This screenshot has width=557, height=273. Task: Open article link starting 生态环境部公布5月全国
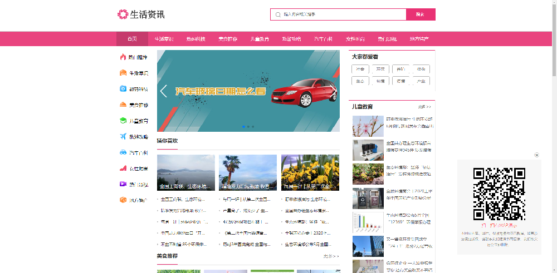click(308, 244)
